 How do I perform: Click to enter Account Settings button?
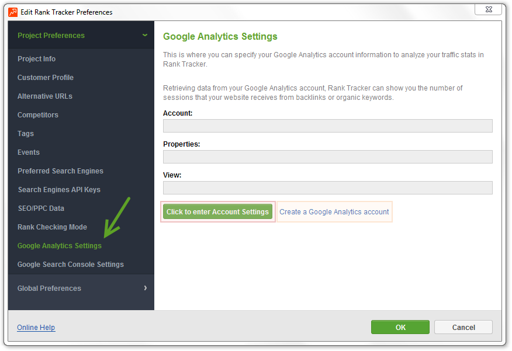tap(217, 211)
